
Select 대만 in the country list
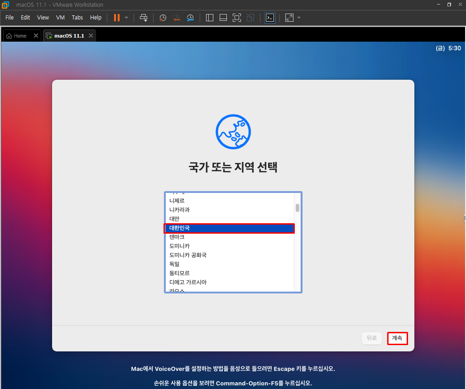pos(229,219)
